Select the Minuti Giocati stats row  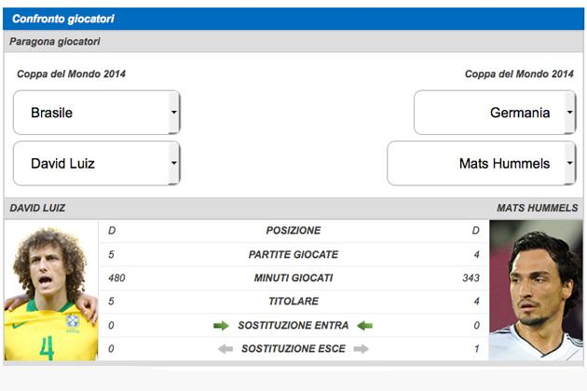coord(293,277)
